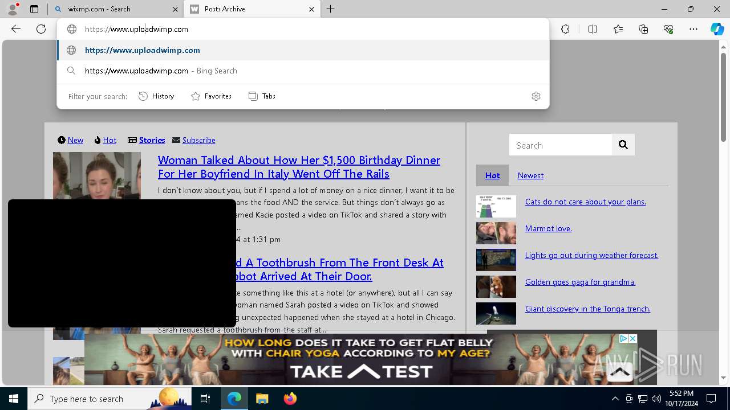Select the Hot sidebar tab
Image resolution: width=730 pixels, height=410 pixels.
[x=492, y=175]
